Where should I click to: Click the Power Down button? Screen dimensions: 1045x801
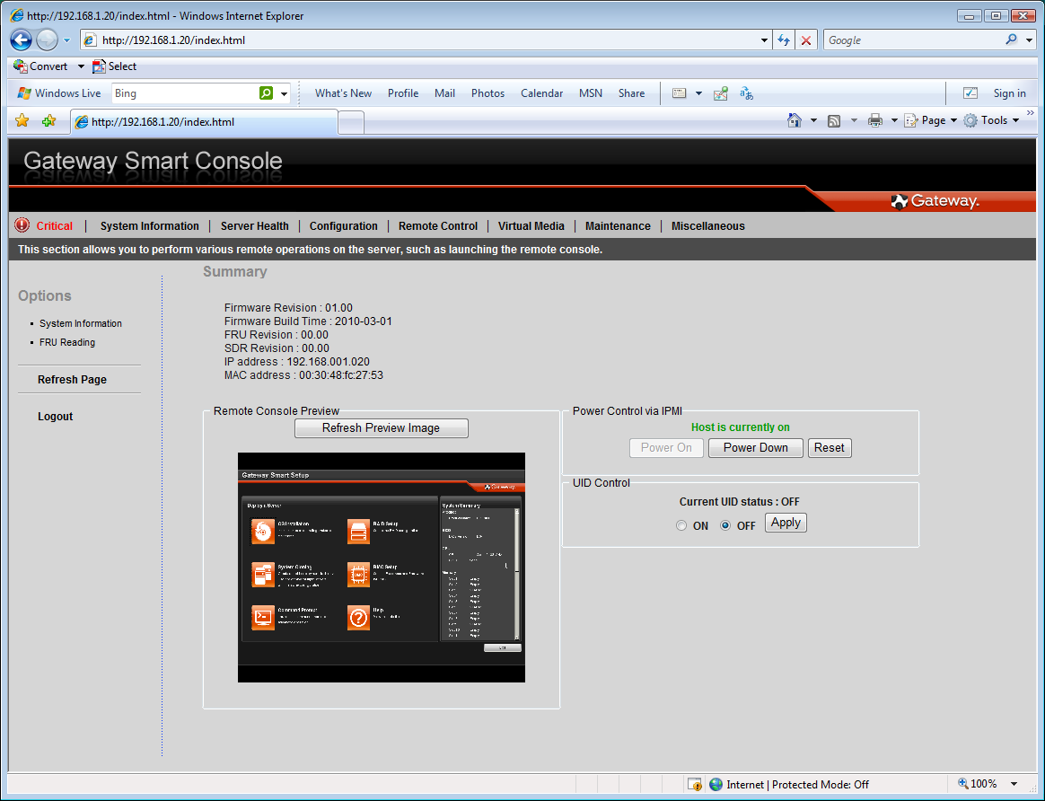[x=756, y=448]
